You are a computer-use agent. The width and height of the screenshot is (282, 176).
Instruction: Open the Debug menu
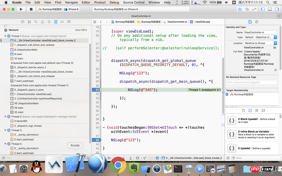click(114, 2)
